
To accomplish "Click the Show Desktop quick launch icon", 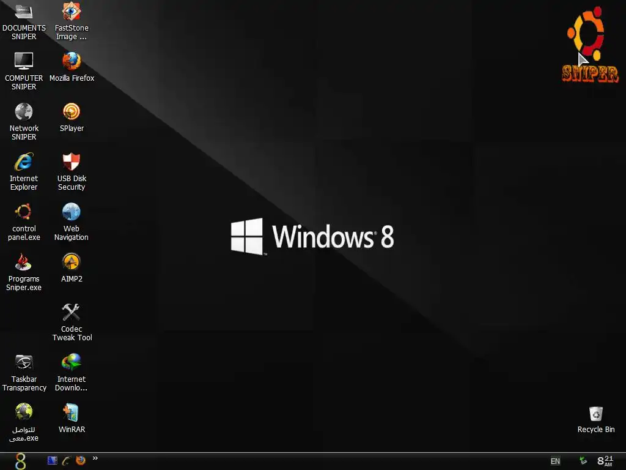I will point(53,460).
